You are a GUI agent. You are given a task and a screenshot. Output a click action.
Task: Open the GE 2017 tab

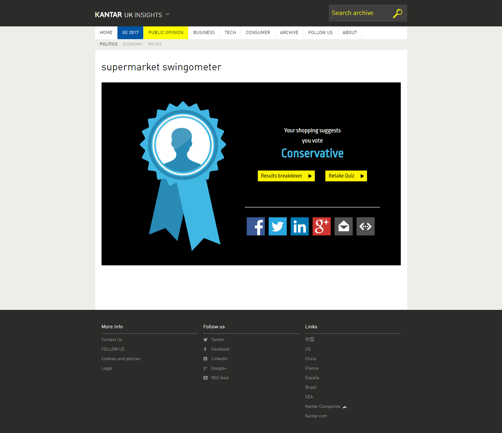point(131,32)
